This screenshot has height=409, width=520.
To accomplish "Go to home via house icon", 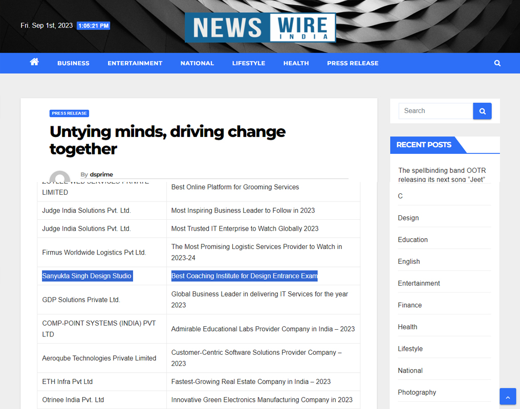I will pos(34,62).
